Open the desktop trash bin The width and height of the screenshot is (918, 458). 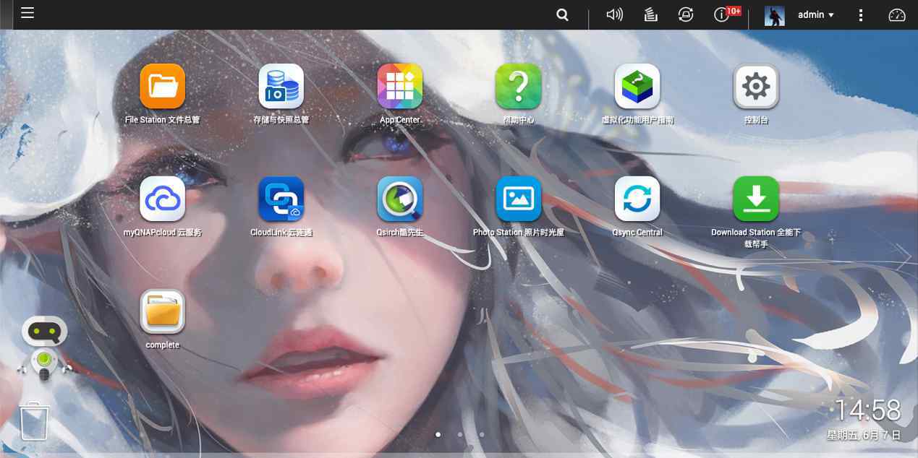tap(34, 420)
